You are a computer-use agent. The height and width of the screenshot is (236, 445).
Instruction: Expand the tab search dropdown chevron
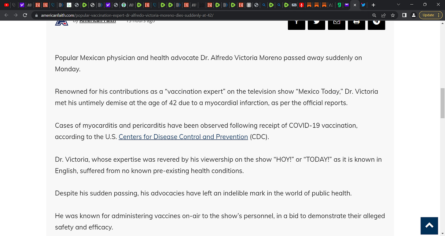[x=398, y=5]
